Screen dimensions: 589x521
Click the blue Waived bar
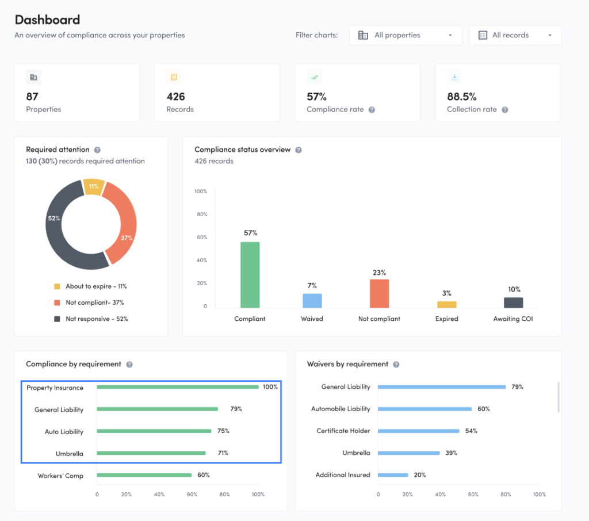(x=312, y=301)
